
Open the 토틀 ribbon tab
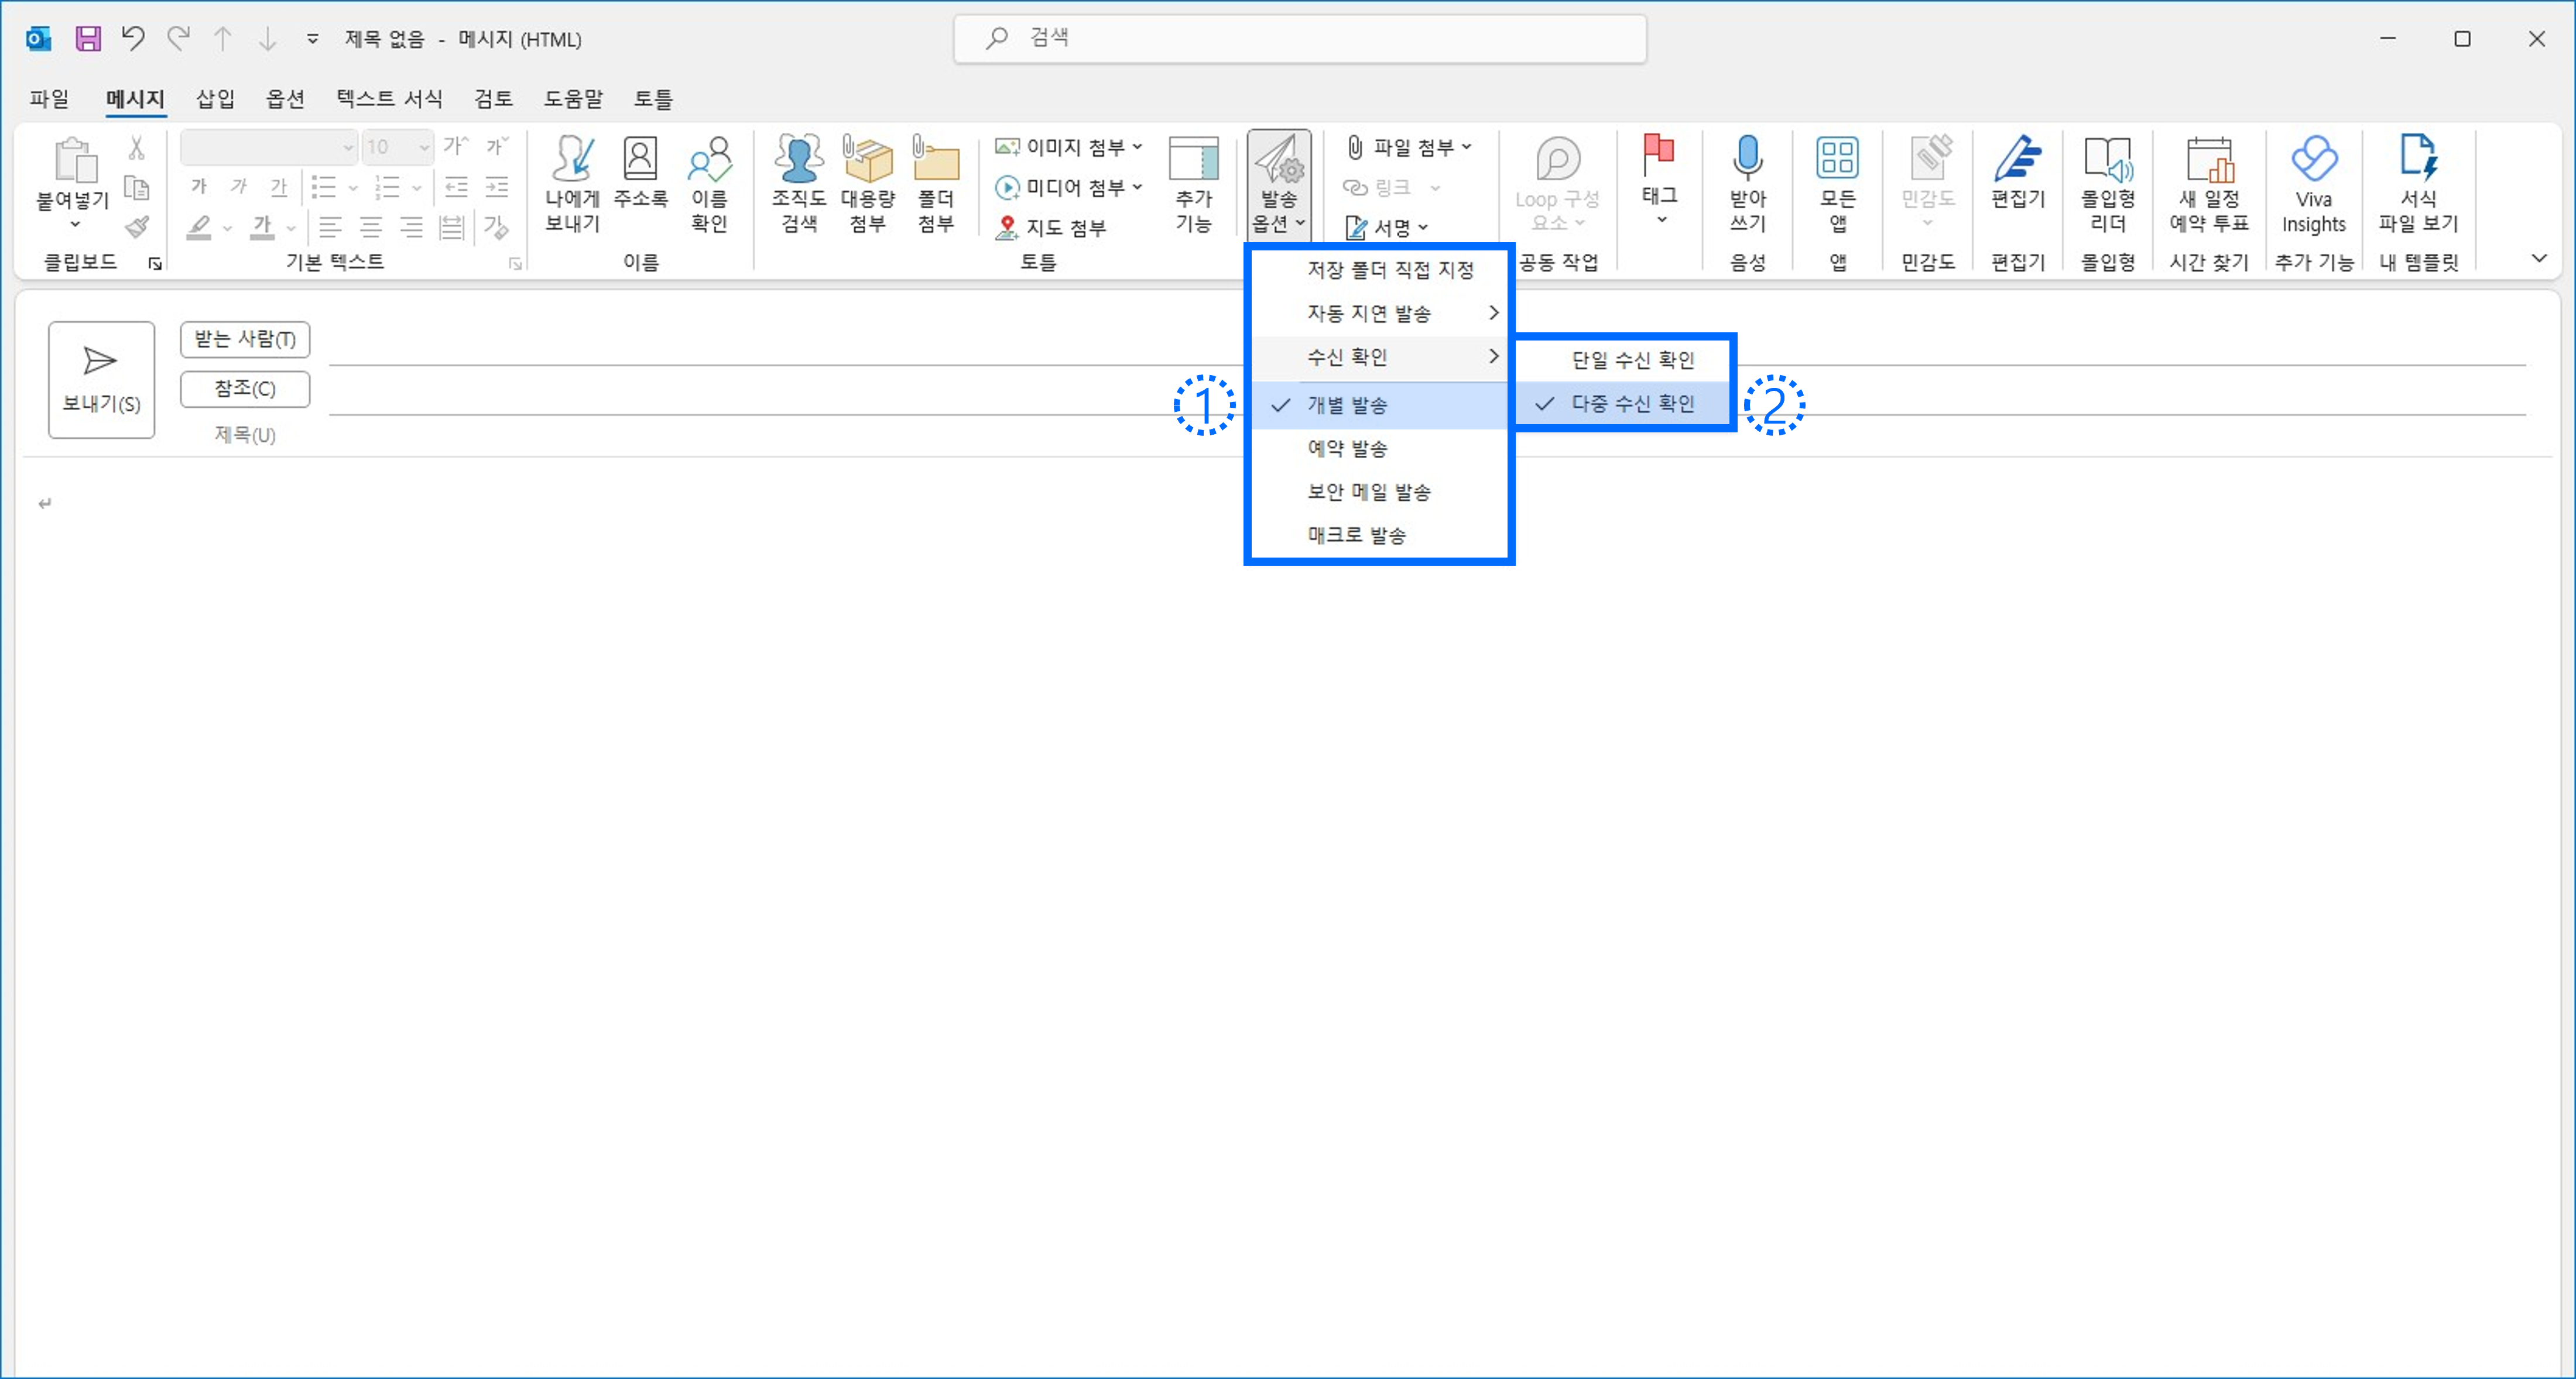pyautogui.click(x=653, y=98)
